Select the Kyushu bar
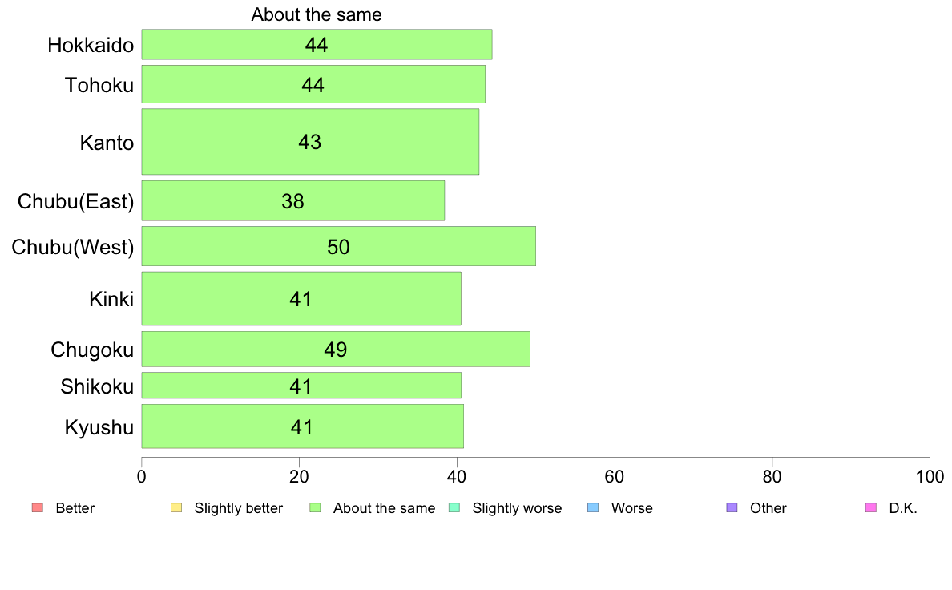The width and height of the screenshot is (952, 590). (x=302, y=426)
